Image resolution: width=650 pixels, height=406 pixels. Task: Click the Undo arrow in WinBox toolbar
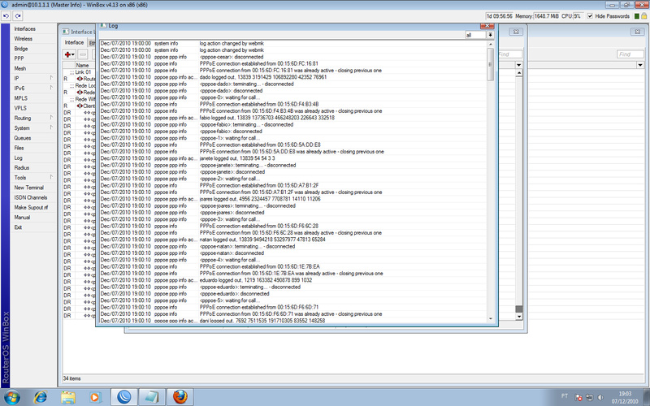pos(6,15)
